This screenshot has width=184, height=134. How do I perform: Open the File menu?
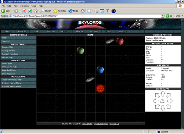click(3, 6)
